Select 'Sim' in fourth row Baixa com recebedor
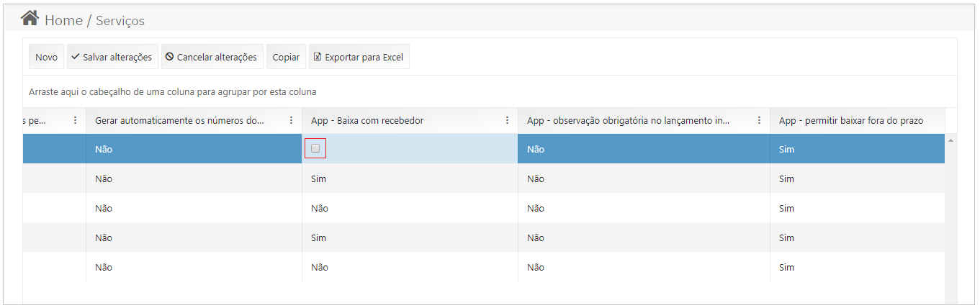Image resolution: width=980 pixels, height=308 pixels. (319, 237)
